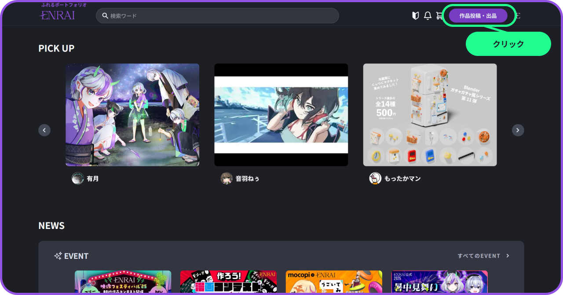This screenshot has width=563, height=295.
Task: Click 音羽ねぅ's profile avatar
Action: tap(227, 178)
